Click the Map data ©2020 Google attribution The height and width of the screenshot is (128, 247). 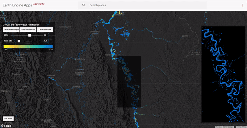point(224,127)
